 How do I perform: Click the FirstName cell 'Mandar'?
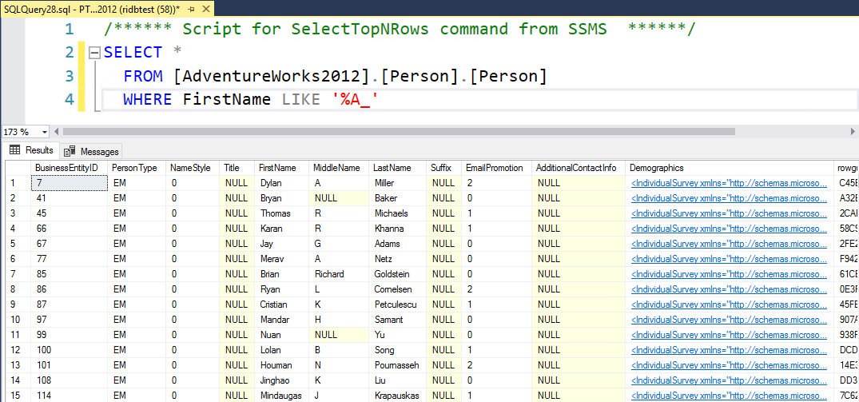282,320
